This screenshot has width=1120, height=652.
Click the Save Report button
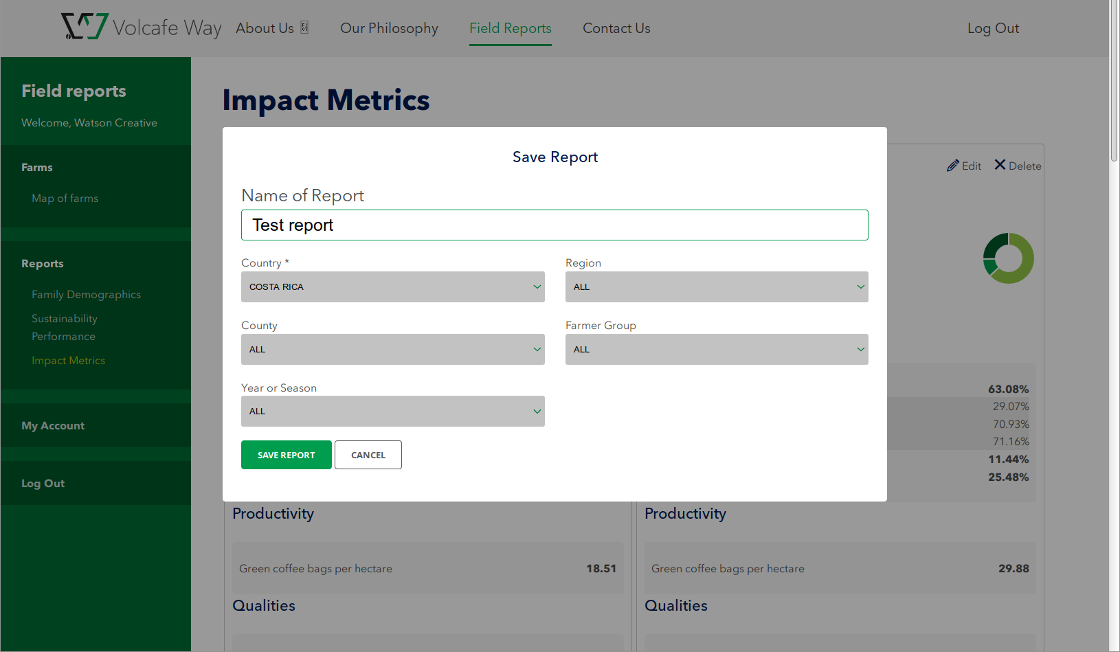tap(286, 455)
